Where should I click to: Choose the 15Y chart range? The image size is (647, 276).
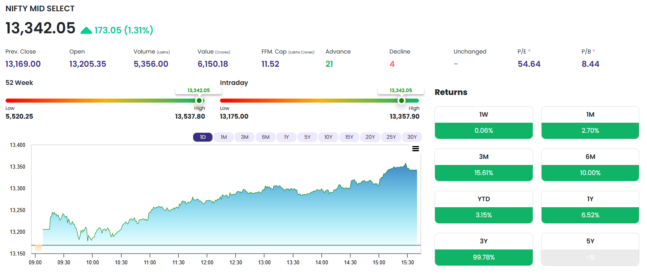click(349, 137)
